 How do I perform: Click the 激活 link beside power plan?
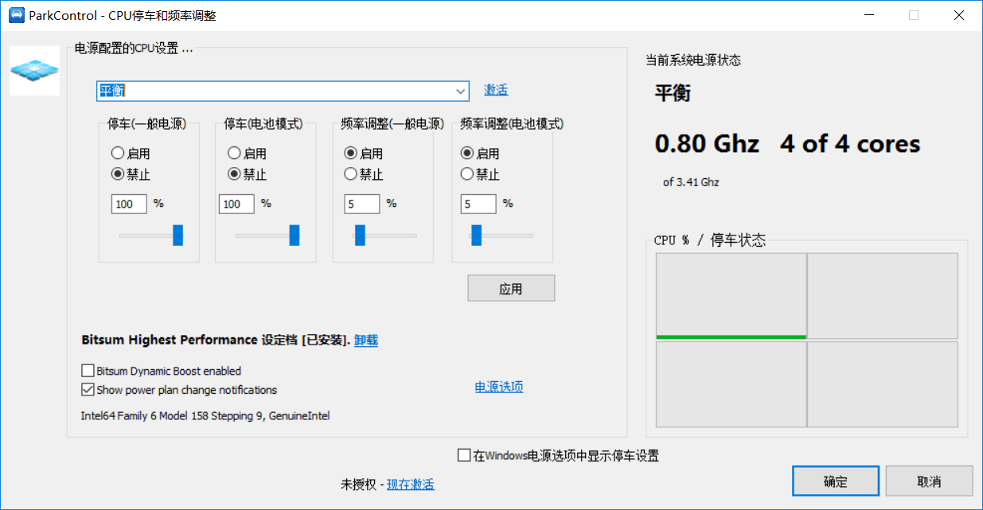click(x=496, y=90)
